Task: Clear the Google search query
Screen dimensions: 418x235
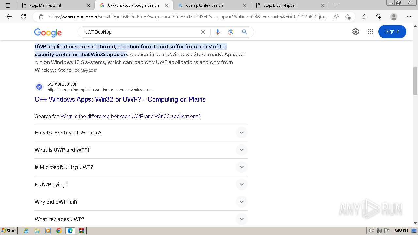Action: click(203, 32)
